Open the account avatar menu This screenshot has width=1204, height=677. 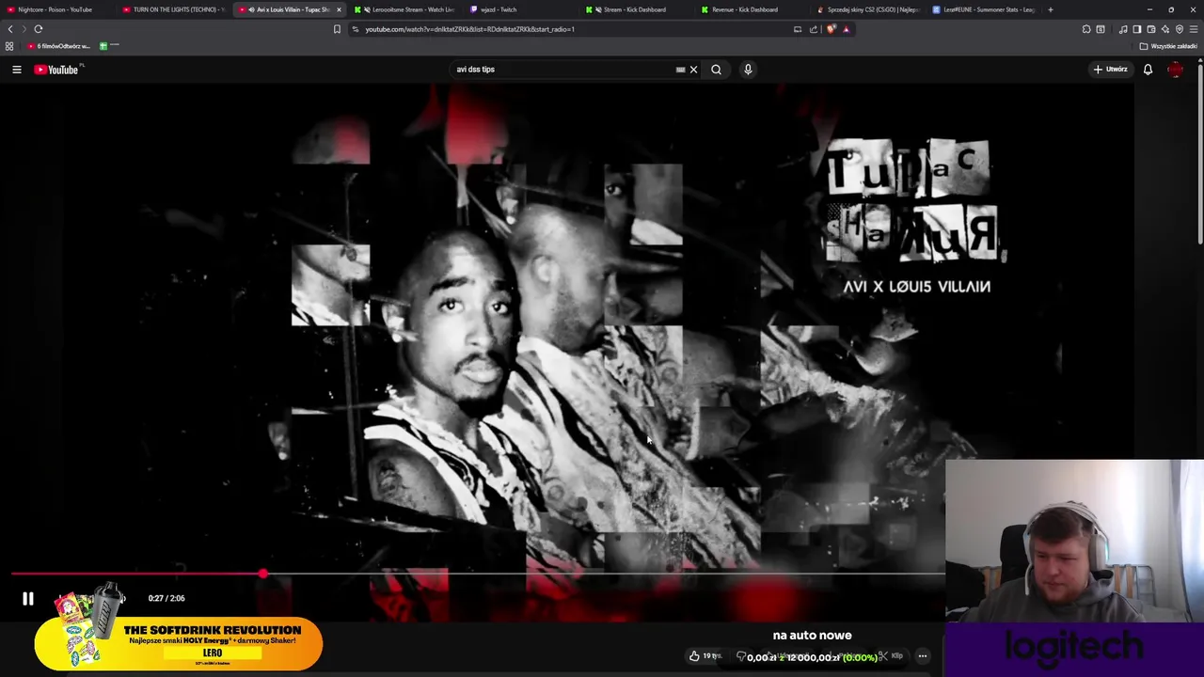1175,70
